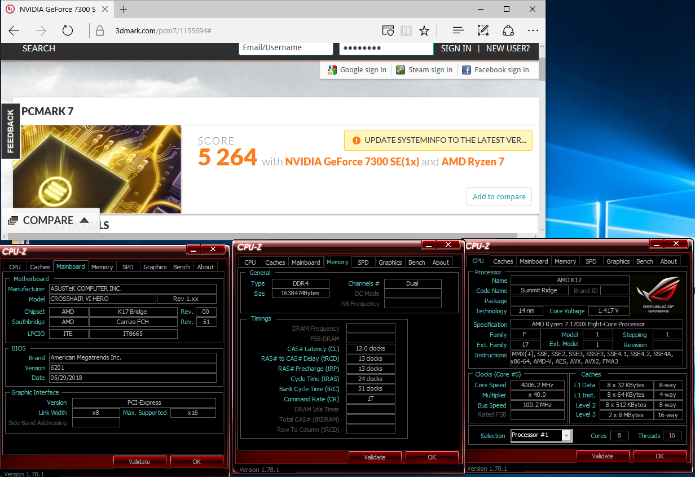
Task: Open Mainboard tab in Memory CPU-Z window
Action: (306, 262)
